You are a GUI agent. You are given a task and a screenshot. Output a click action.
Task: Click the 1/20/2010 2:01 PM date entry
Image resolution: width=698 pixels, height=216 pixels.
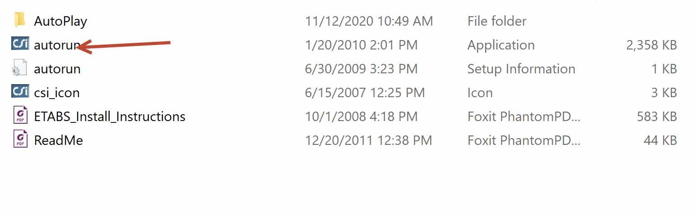pyautogui.click(x=362, y=45)
